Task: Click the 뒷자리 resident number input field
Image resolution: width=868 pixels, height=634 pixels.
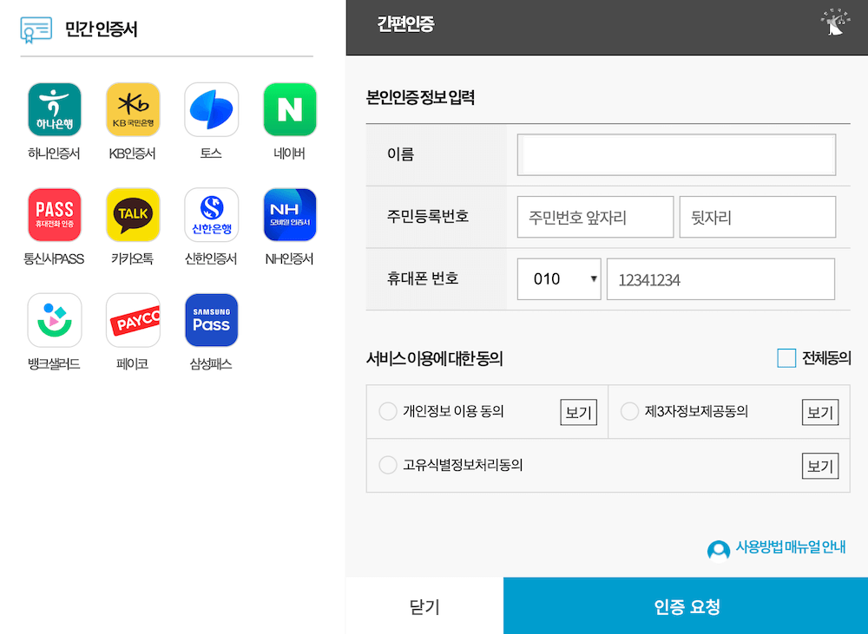Action: (757, 217)
